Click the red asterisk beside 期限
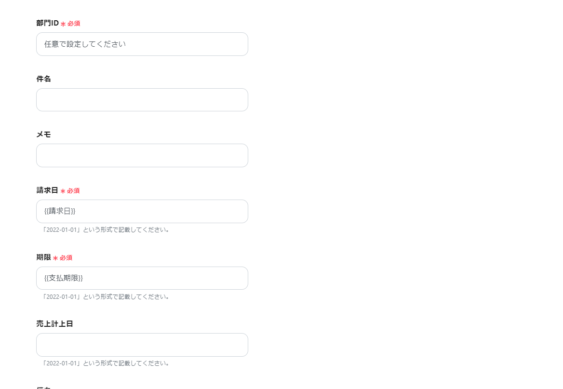This screenshot has height=389, width=563. [55, 258]
